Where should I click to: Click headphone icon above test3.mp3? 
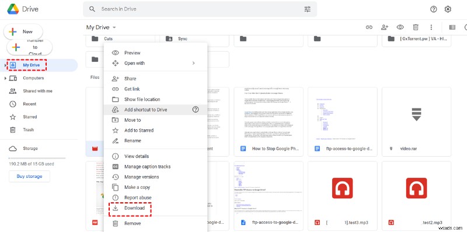point(342,188)
